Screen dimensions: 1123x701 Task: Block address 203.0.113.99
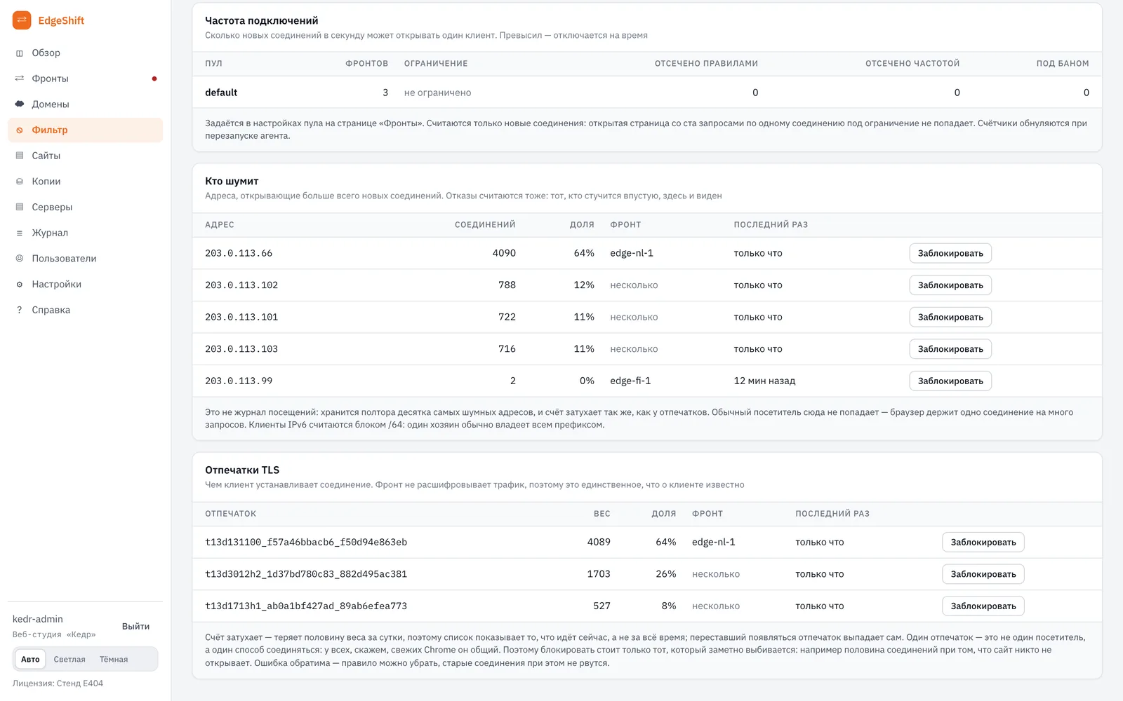click(x=950, y=381)
